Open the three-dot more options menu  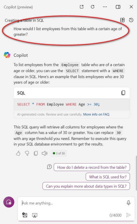click(105, 7)
